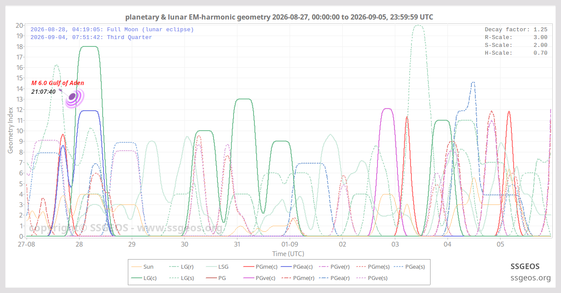The image size is (561, 293).
Task: Toggle the PGea(s) legend entry
Action: (x=409, y=267)
